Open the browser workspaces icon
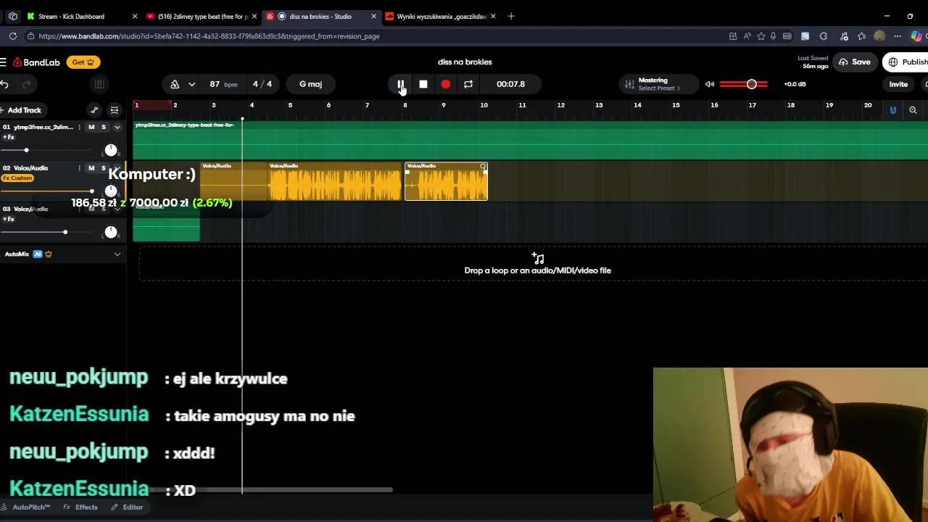This screenshot has width=928, height=522. (13, 16)
